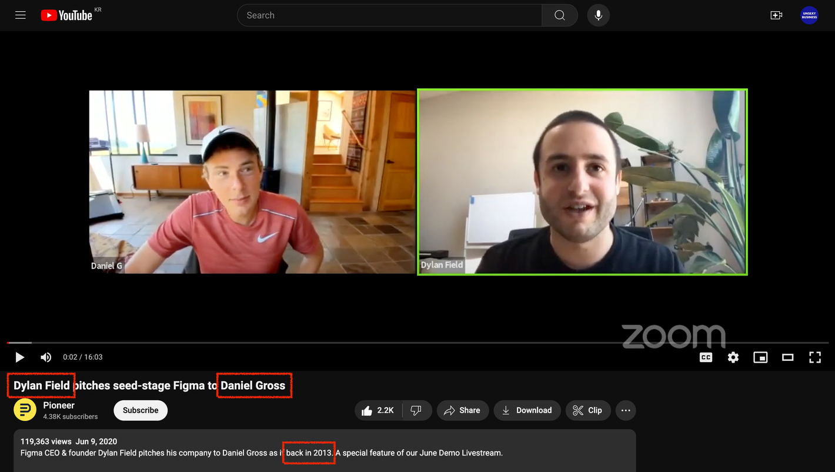Dislike the video with thumbs down

coord(416,410)
